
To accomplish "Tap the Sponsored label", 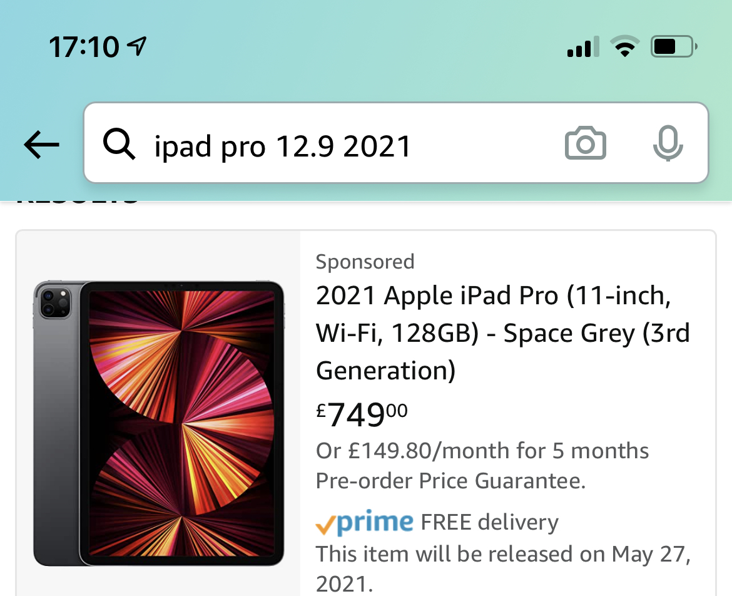I will click(365, 261).
